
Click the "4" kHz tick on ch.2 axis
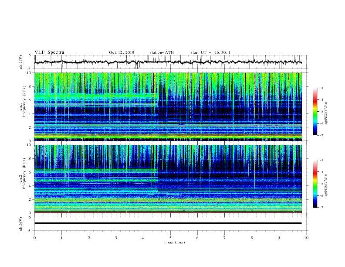pos(30,186)
